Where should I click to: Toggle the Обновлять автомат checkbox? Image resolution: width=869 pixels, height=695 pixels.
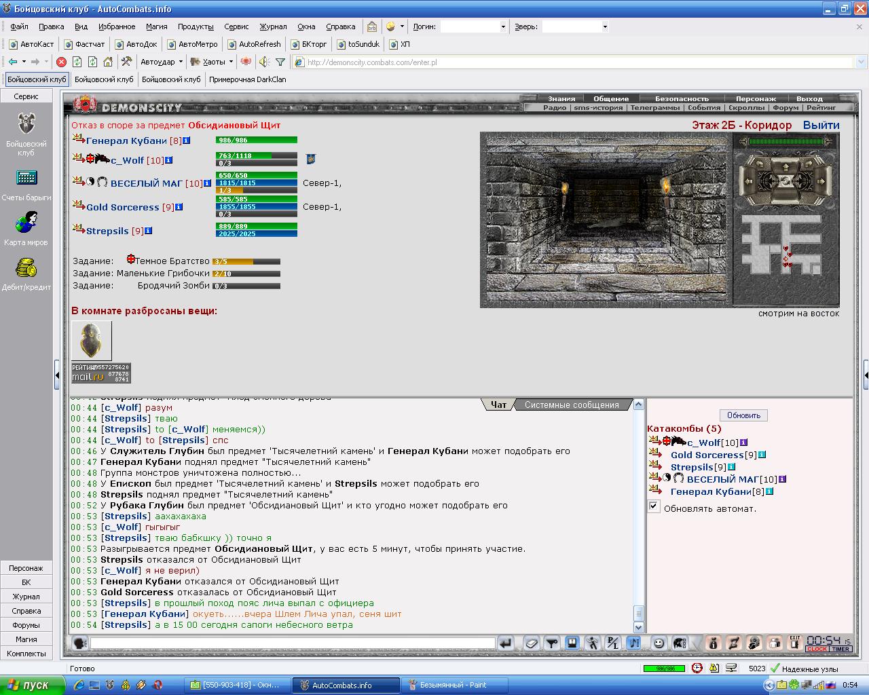coord(654,506)
